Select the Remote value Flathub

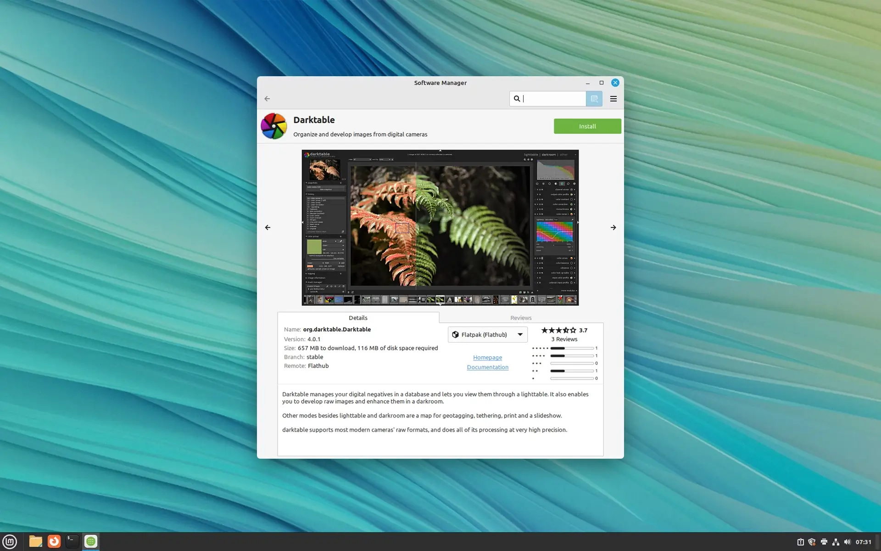[318, 366]
